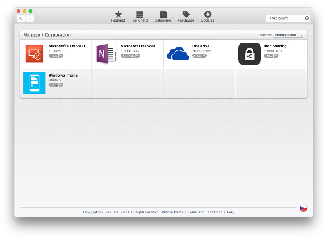Screen dimensions: 325x239
Task: Expand the arrow beside Windows Phone's FREE button
Action: [x=61, y=85]
